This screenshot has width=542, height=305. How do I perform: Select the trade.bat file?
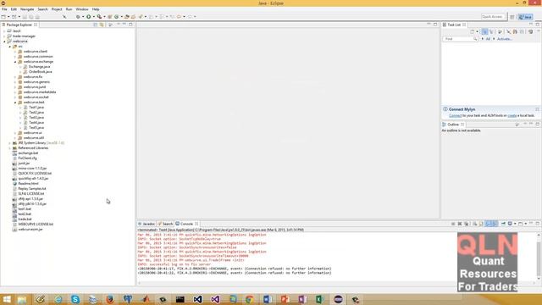[x=25, y=219]
